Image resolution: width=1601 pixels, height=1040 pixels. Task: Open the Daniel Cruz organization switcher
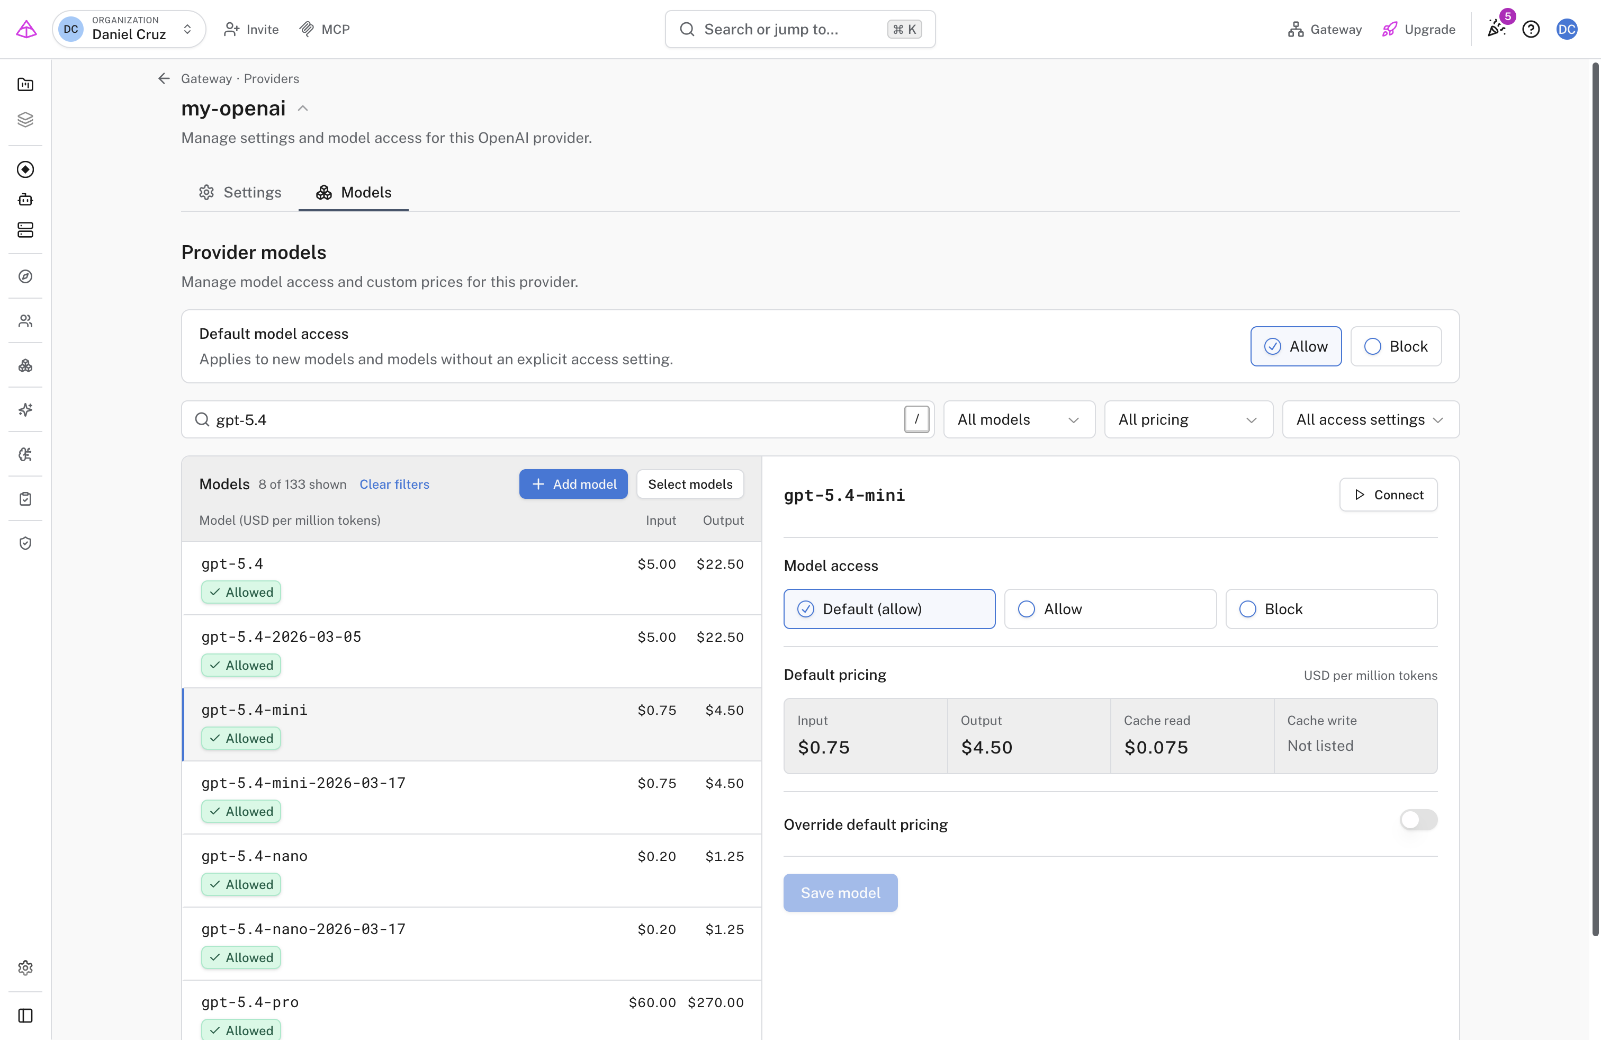[129, 29]
